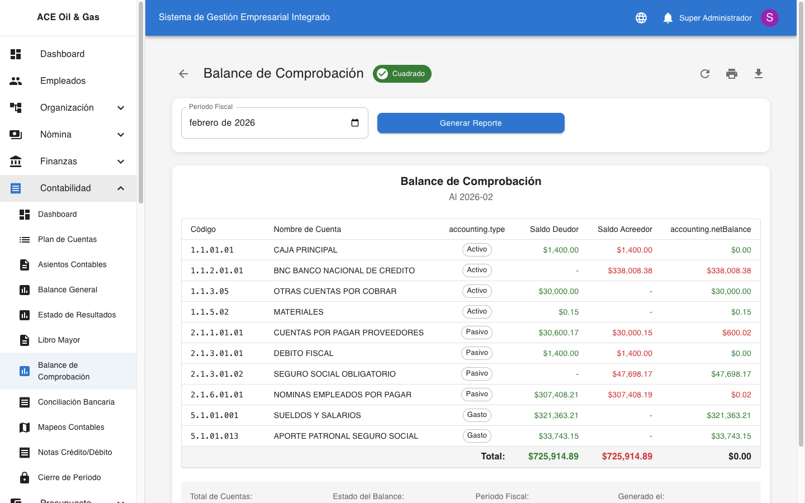Download the trial balance report
Image resolution: width=805 pixels, height=503 pixels.
pyautogui.click(x=759, y=74)
